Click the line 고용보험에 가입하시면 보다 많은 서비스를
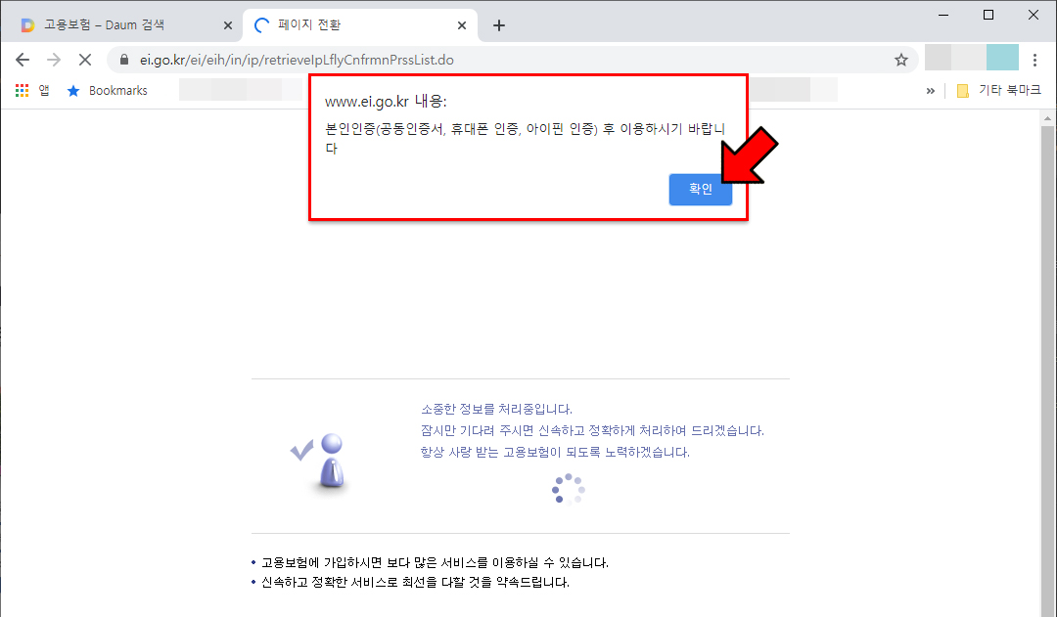 [x=435, y=562]
